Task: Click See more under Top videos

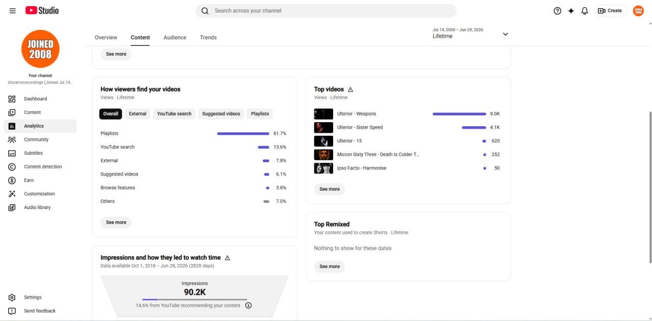Action: (x=330, y=189)
